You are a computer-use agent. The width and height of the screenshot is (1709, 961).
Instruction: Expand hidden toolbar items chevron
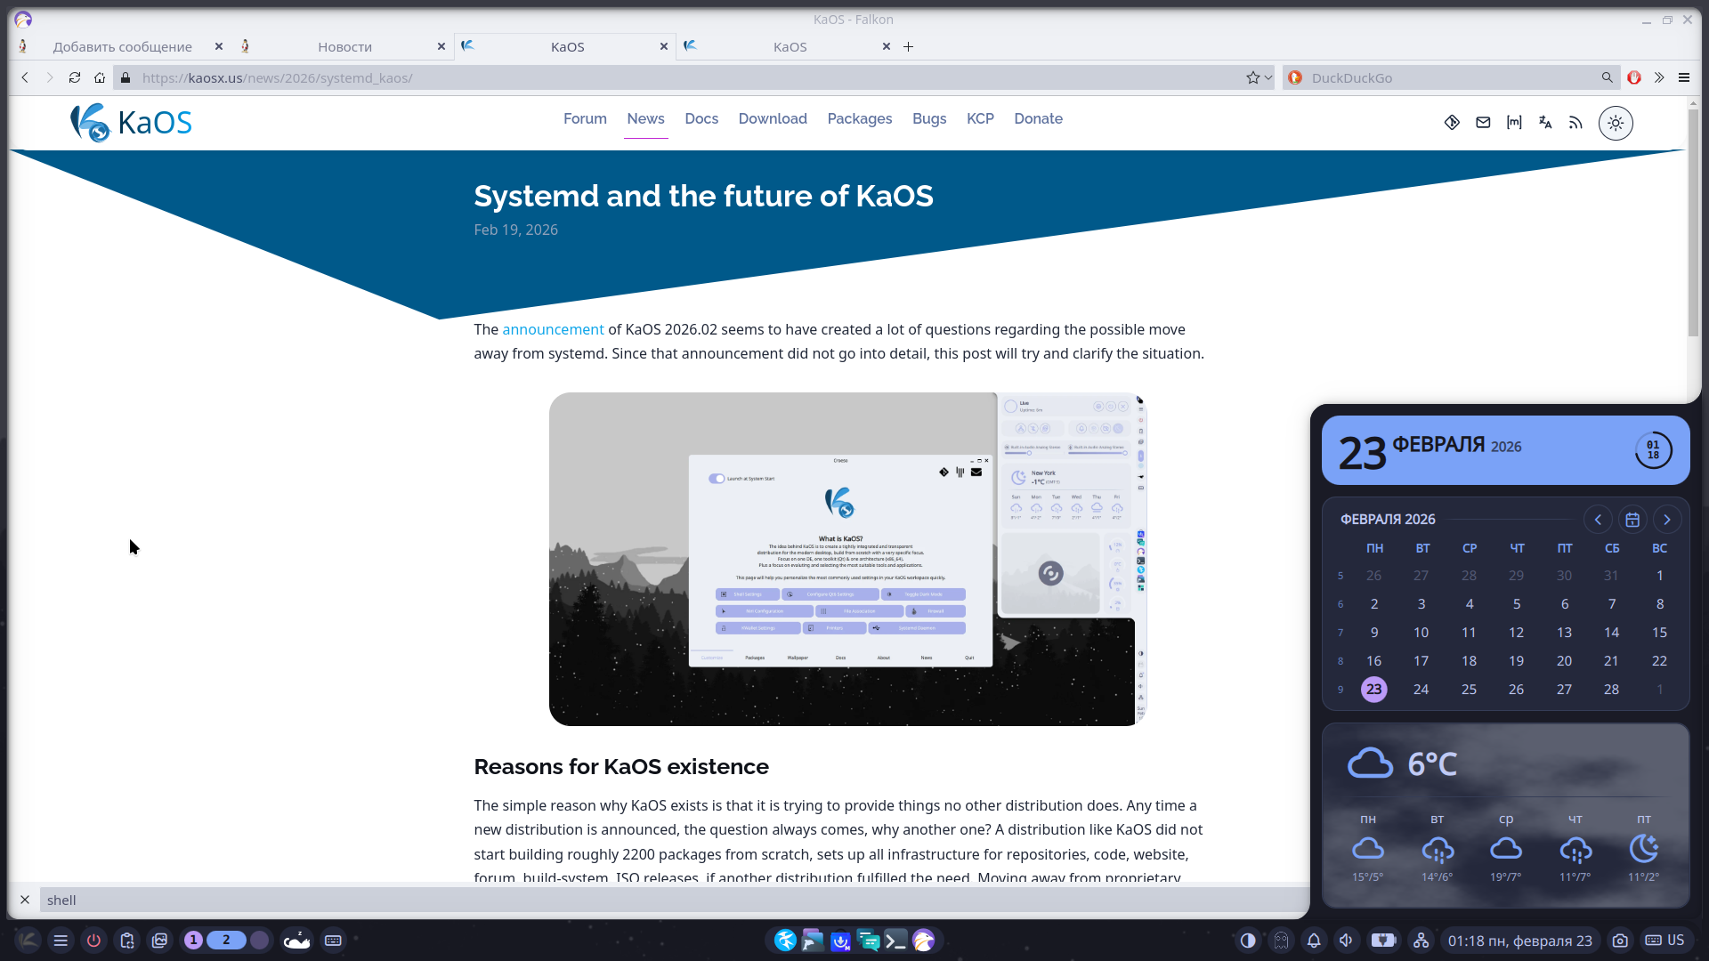pos(1659,78)
